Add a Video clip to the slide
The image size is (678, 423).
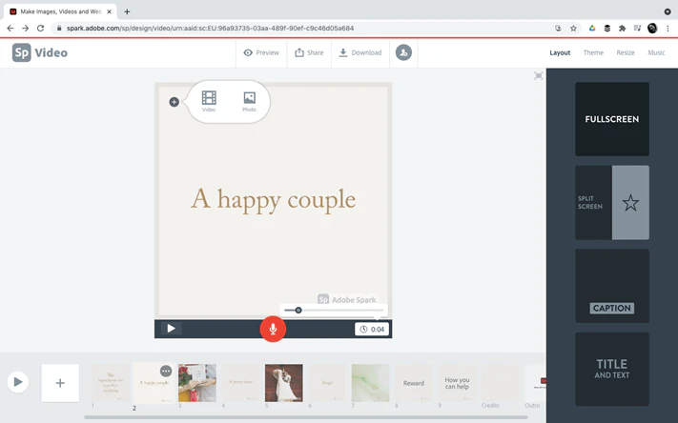tap(209, 102)
